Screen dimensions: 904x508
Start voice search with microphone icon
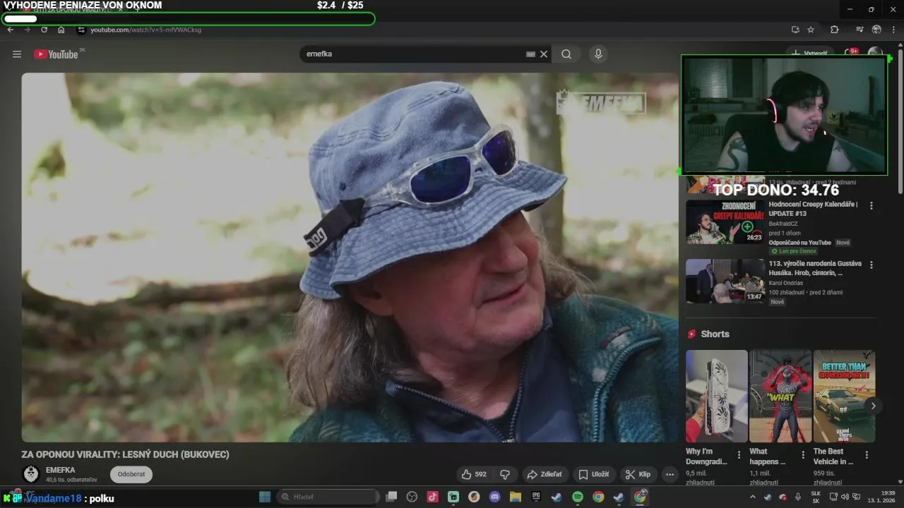point(598,54)
